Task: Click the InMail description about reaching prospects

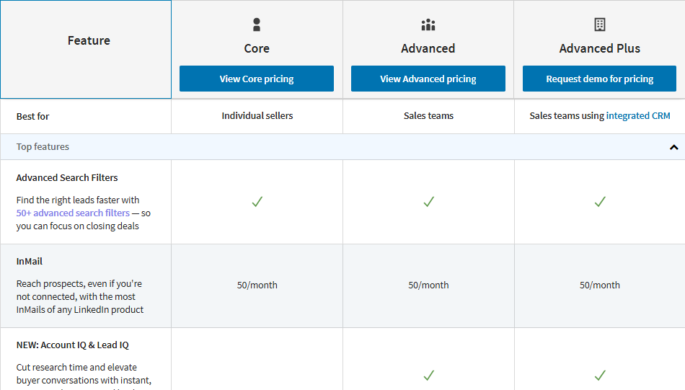Action: point(80,296)
